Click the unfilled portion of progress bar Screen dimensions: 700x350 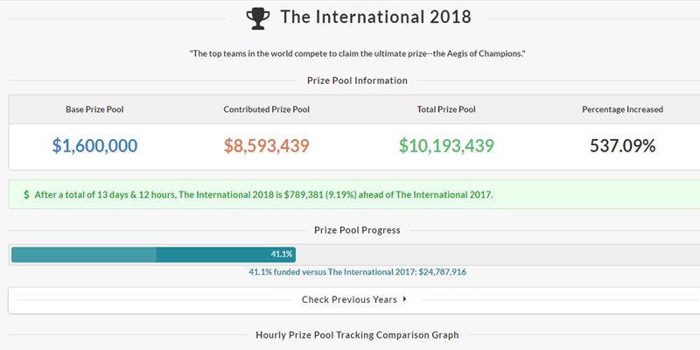coord(499,255)
